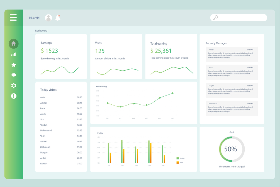Click the user avatar icon

[48, 18]
